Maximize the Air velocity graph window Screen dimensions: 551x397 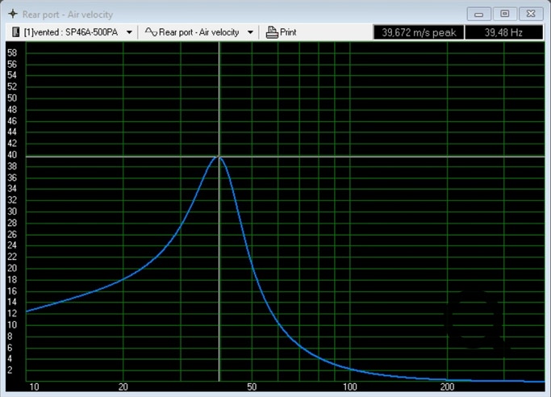pyautogui.click(x=504, y=14)
